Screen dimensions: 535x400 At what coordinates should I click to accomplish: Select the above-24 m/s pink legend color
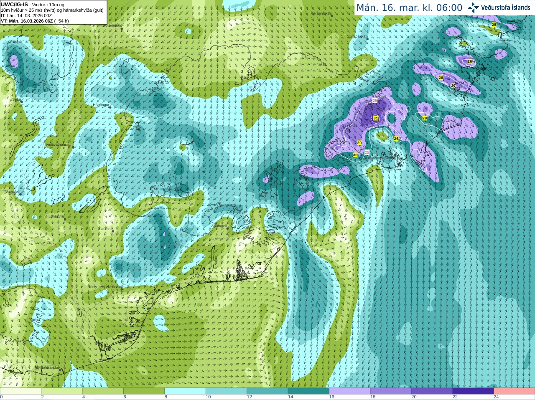pos(515,391)
